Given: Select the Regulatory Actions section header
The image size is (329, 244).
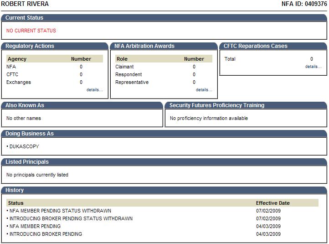Looking at the screenshot, I should coord(30,46).
